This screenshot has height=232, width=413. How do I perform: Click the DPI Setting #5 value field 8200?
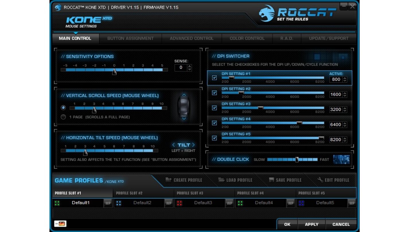336,140
